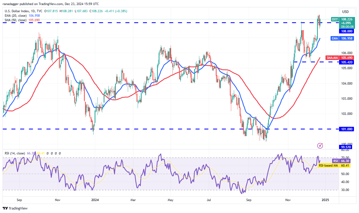Click the red 105.690 price-scale label

click(347, 58)
